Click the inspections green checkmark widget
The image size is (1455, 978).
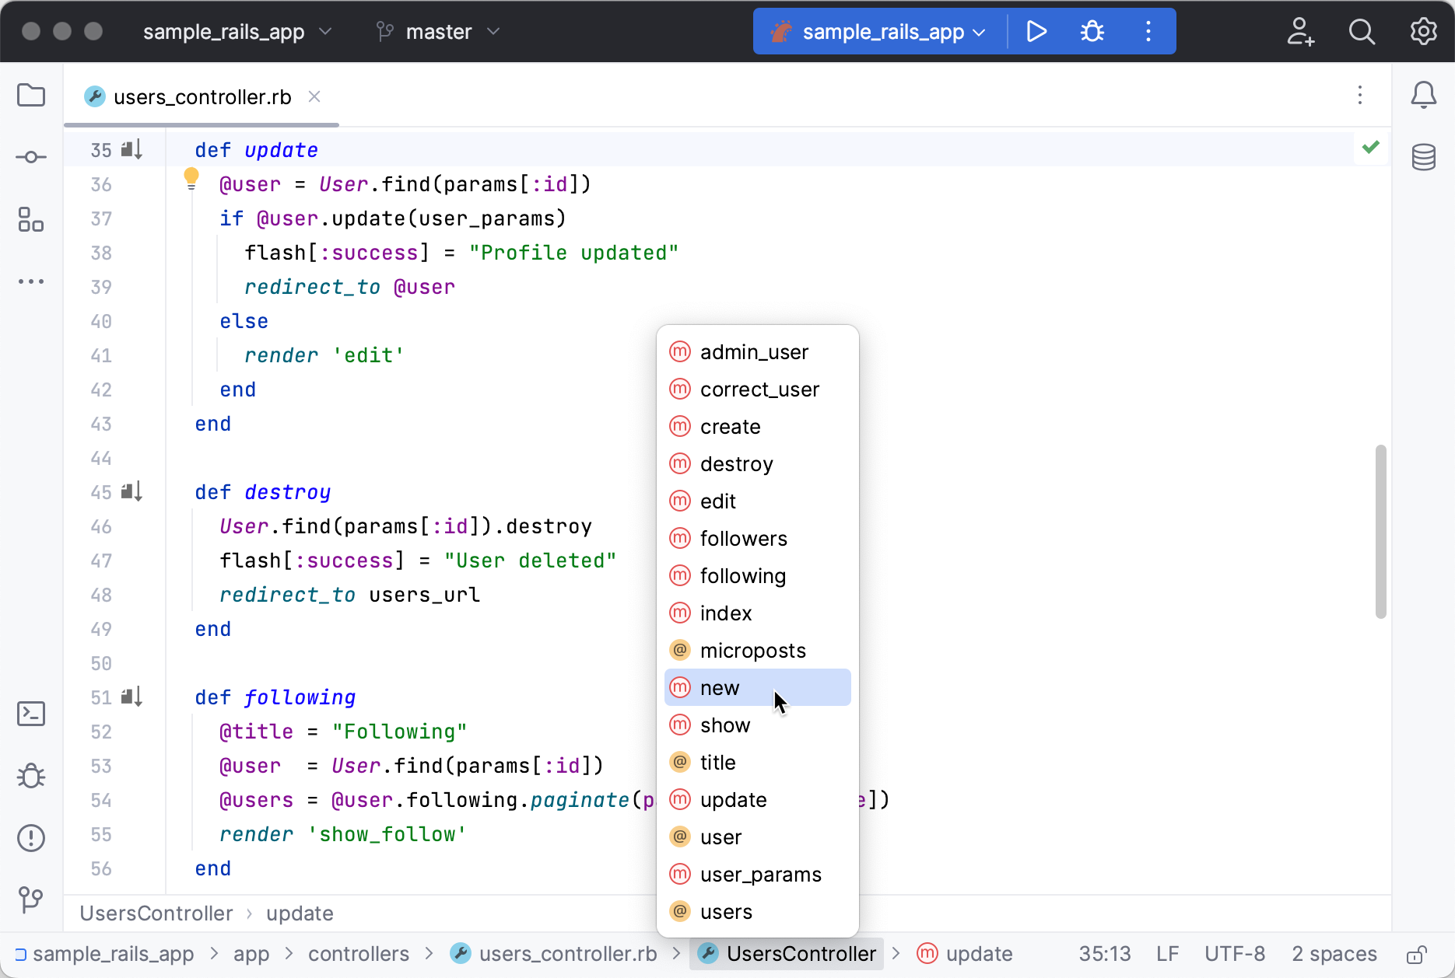[1371, 147]
